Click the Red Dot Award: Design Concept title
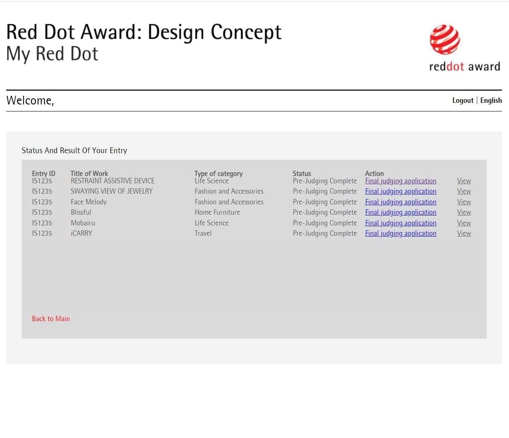The width and height of the screenshot is (509, 438). coord(144,32)
